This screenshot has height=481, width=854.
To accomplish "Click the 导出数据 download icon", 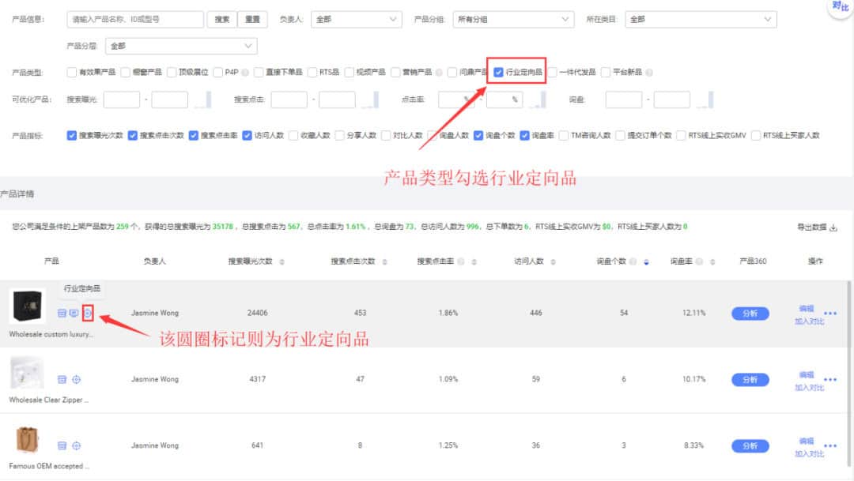I will [x=833, y=227].
